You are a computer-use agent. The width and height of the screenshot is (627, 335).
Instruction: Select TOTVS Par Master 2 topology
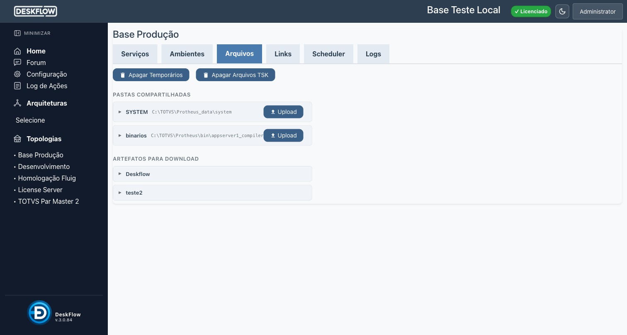click(x=49, y=201)
